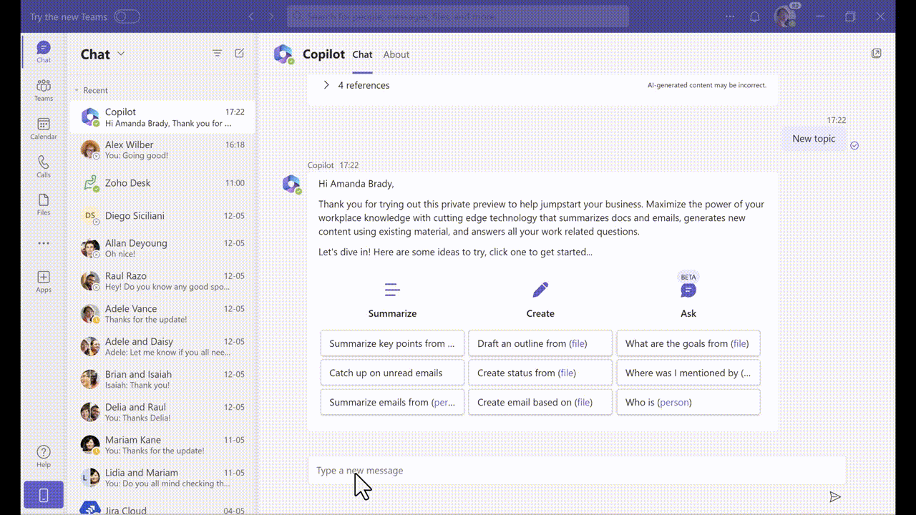Open the Alex Wilber conversation

(162, 149)
